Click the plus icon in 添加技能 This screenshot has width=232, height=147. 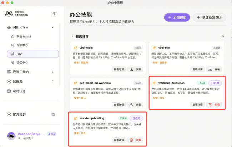click(170, 17)
